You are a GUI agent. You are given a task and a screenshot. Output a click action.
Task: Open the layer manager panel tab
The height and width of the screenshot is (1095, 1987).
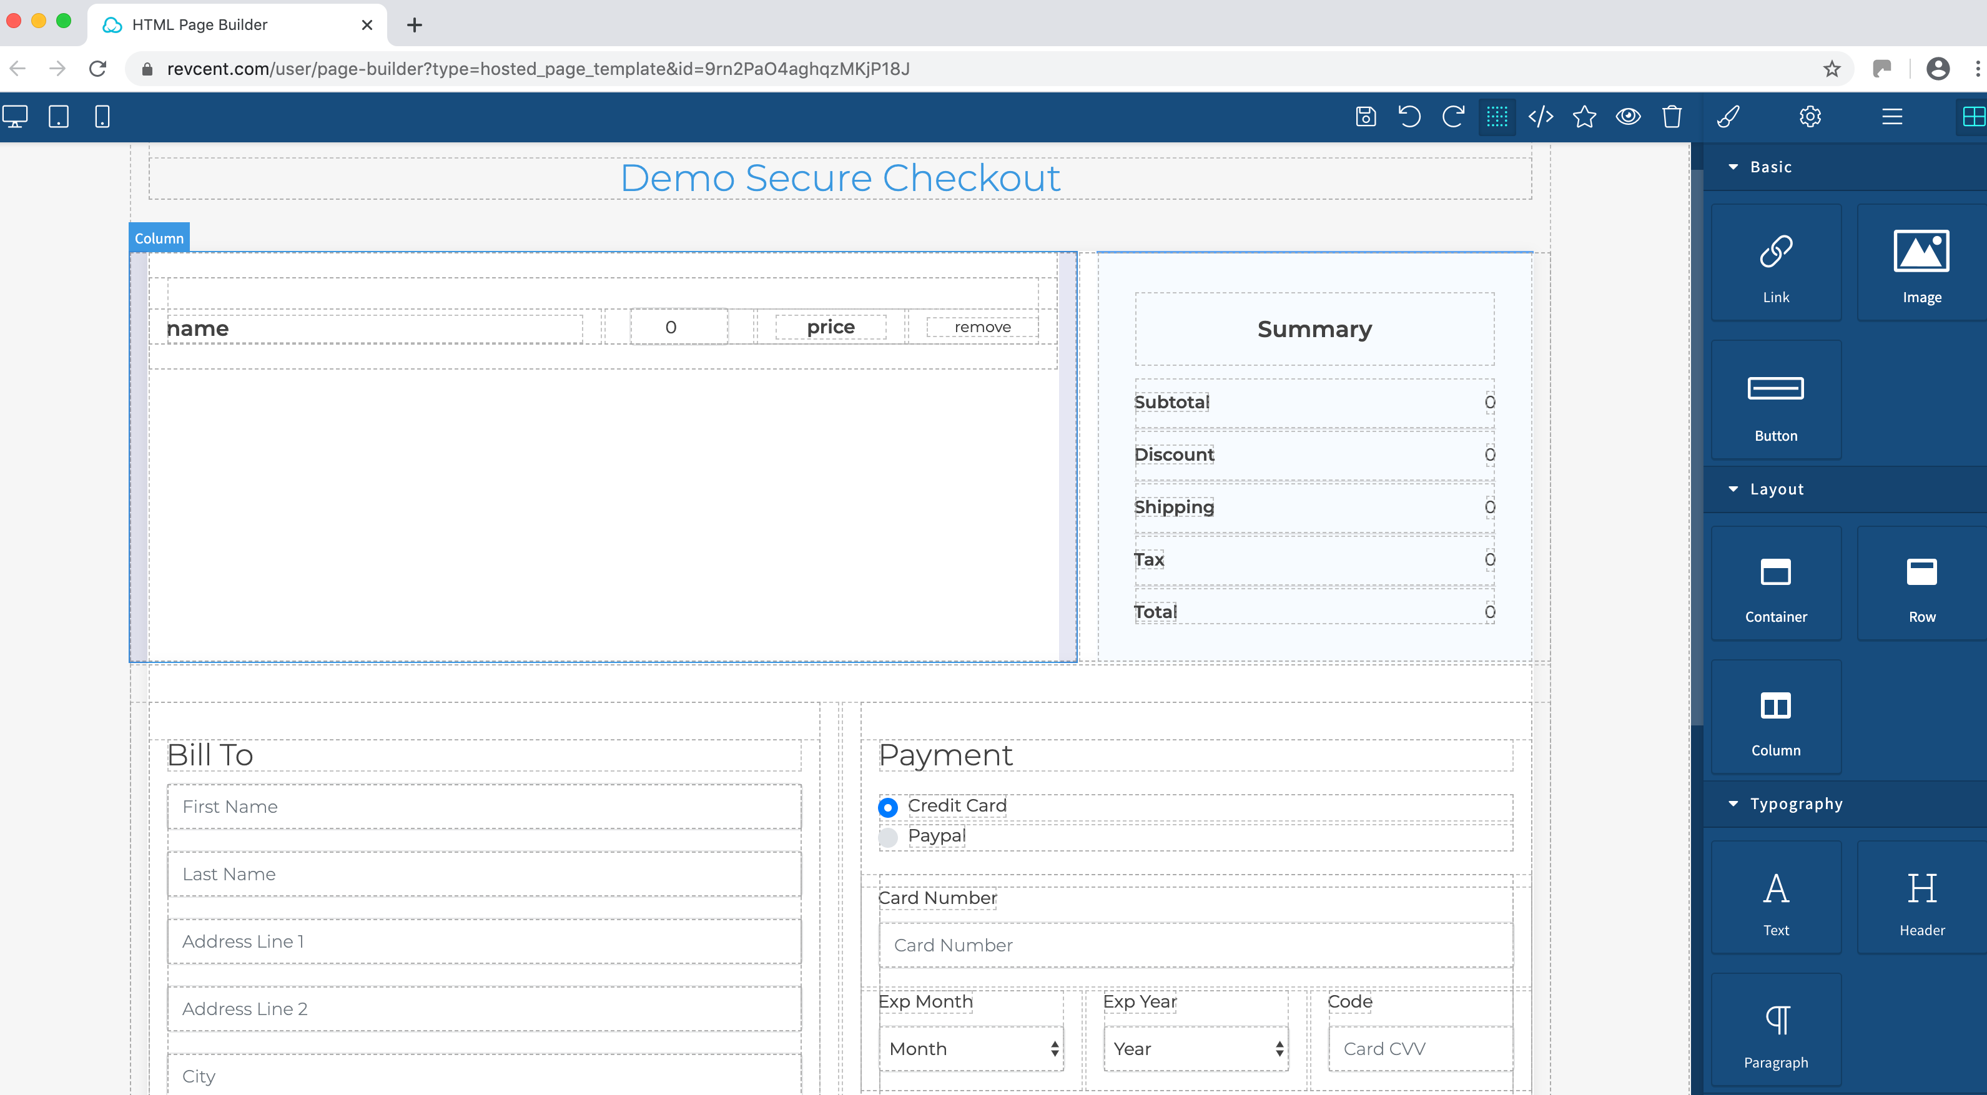[1891, 117]
